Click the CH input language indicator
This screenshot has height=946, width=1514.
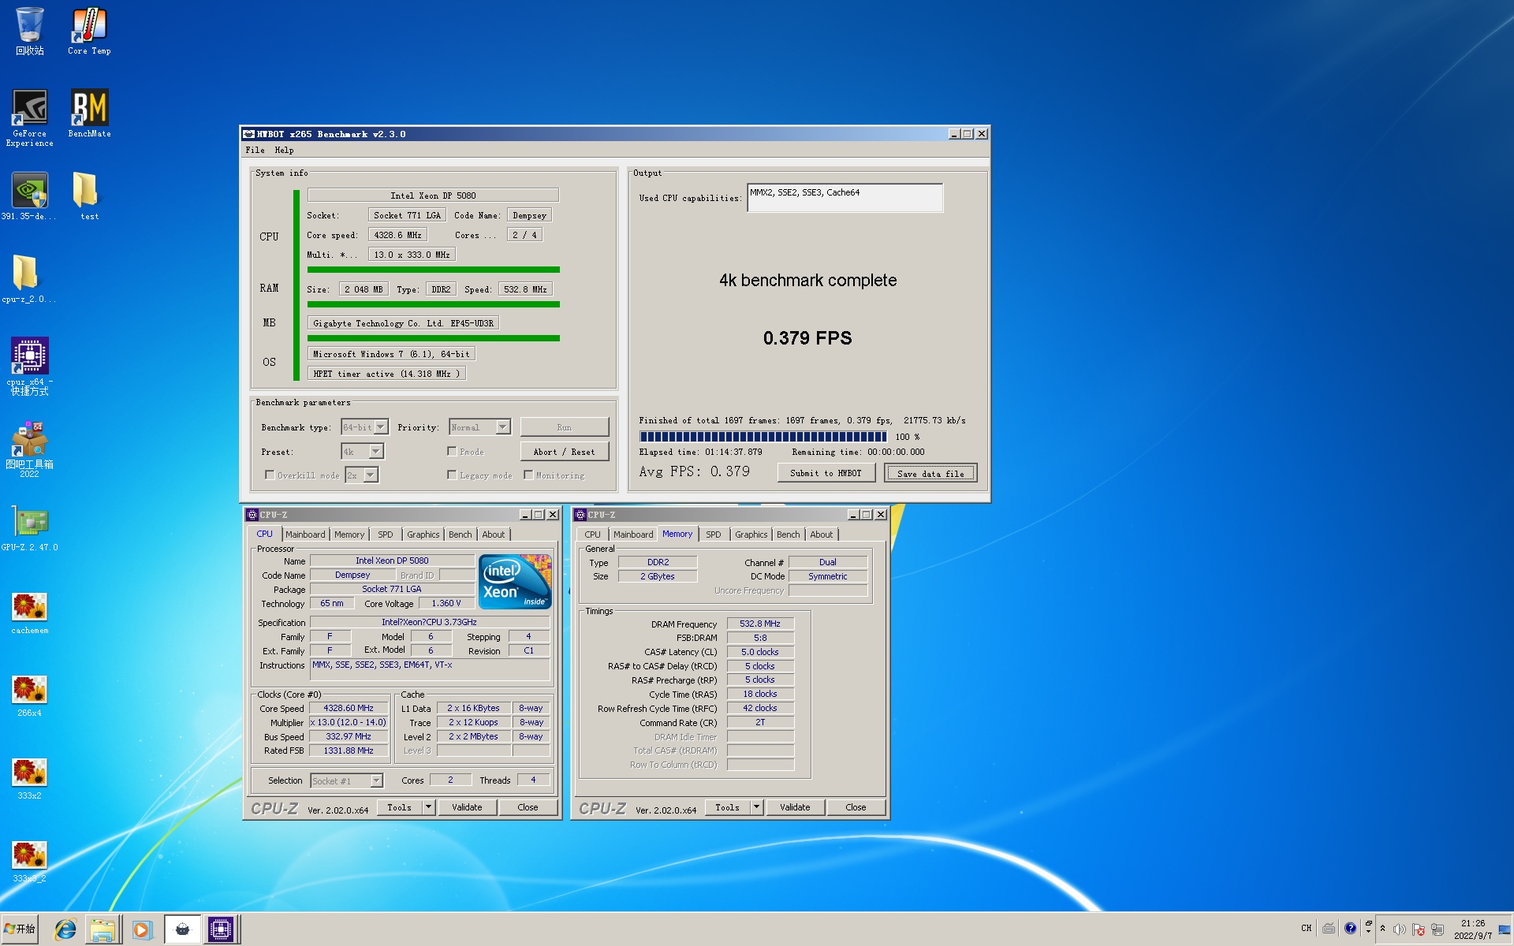coord(1307,928)
